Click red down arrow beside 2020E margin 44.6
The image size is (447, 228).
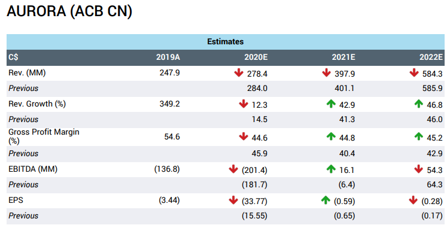pos(244,136)
